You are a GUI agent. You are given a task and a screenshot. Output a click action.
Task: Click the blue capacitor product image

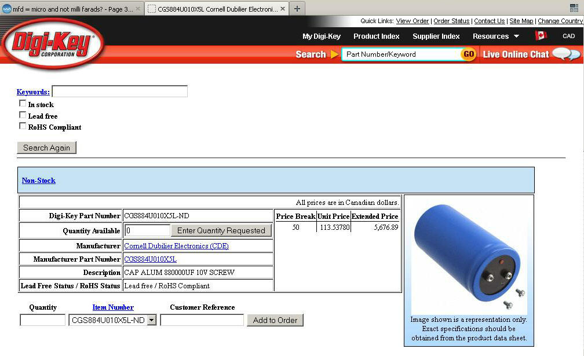469,256
